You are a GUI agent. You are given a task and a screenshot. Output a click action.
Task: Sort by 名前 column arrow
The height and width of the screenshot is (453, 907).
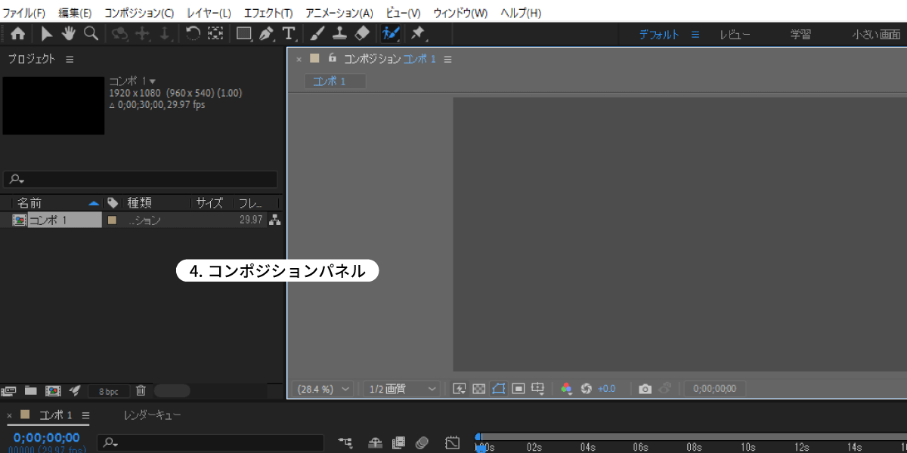[x=94, y=203]
